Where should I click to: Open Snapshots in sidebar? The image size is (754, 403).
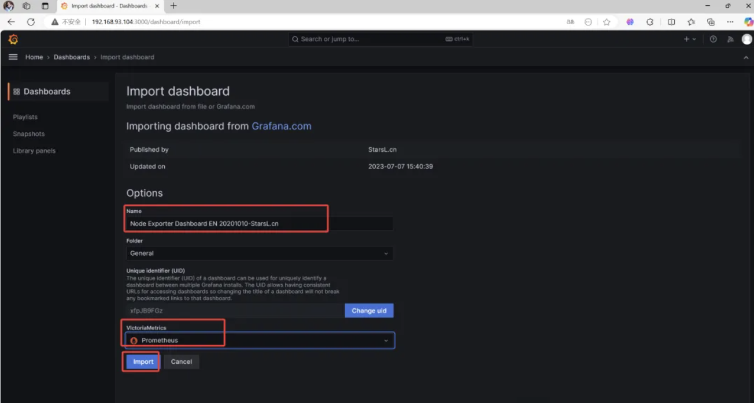point(29,134)
